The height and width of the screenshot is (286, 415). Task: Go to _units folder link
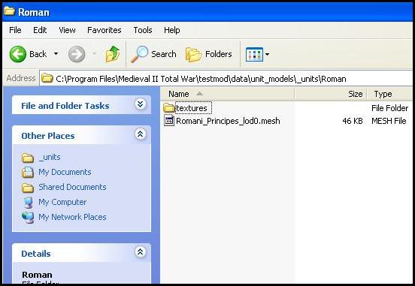pos(50,157)
